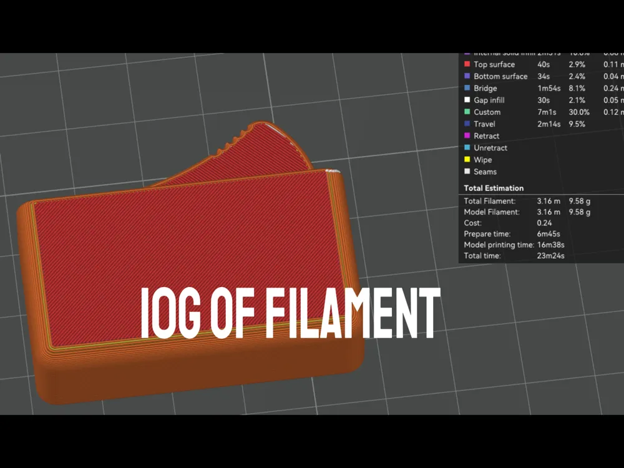Select the Cost 0.24 value

click(544, 223)
